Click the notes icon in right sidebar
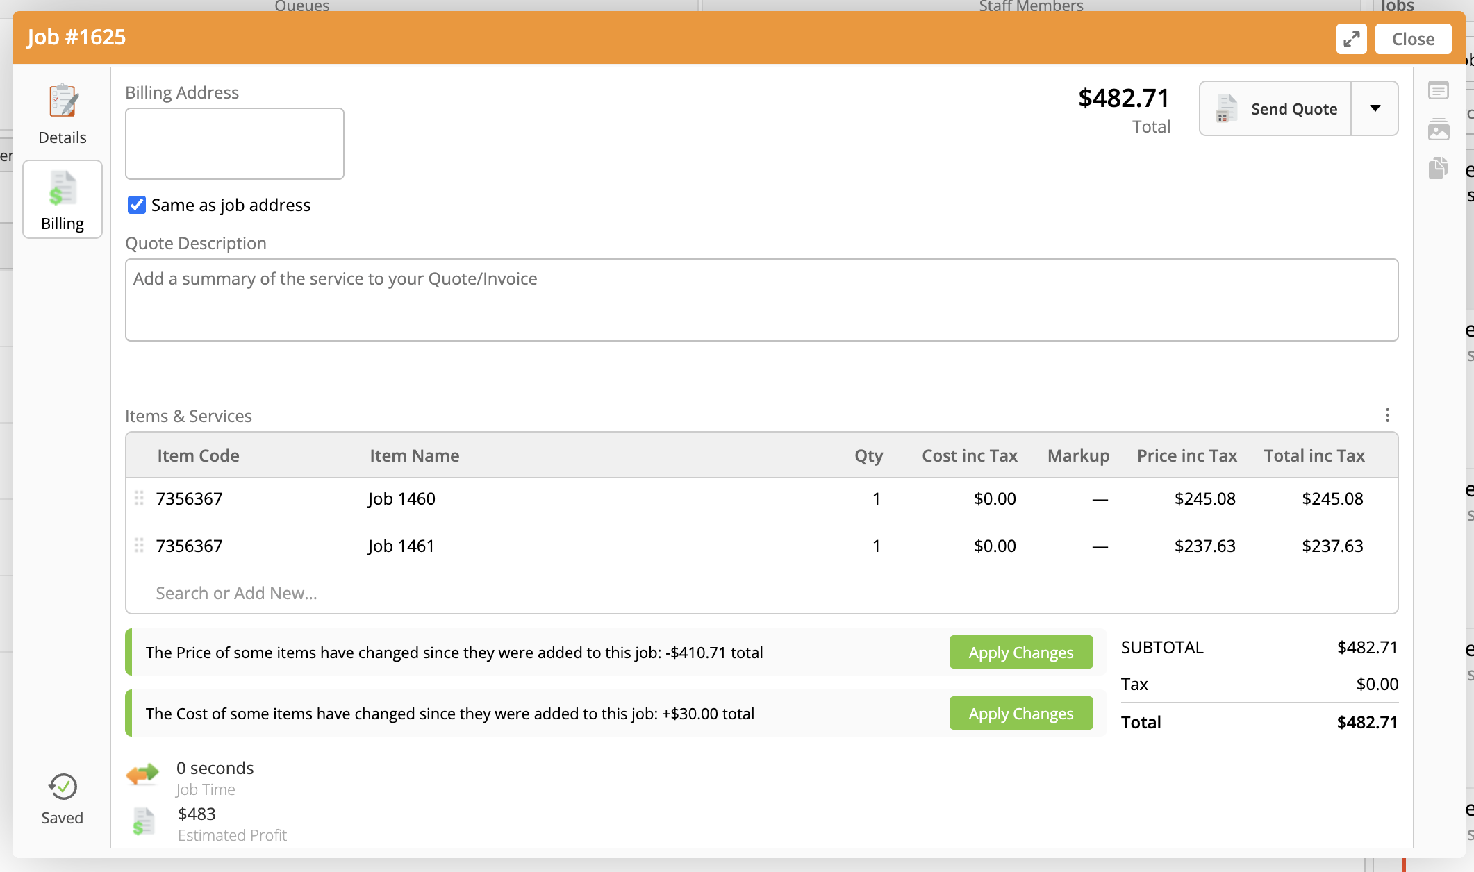This screenshot has height=872, width=1474. coord(1439,91)
